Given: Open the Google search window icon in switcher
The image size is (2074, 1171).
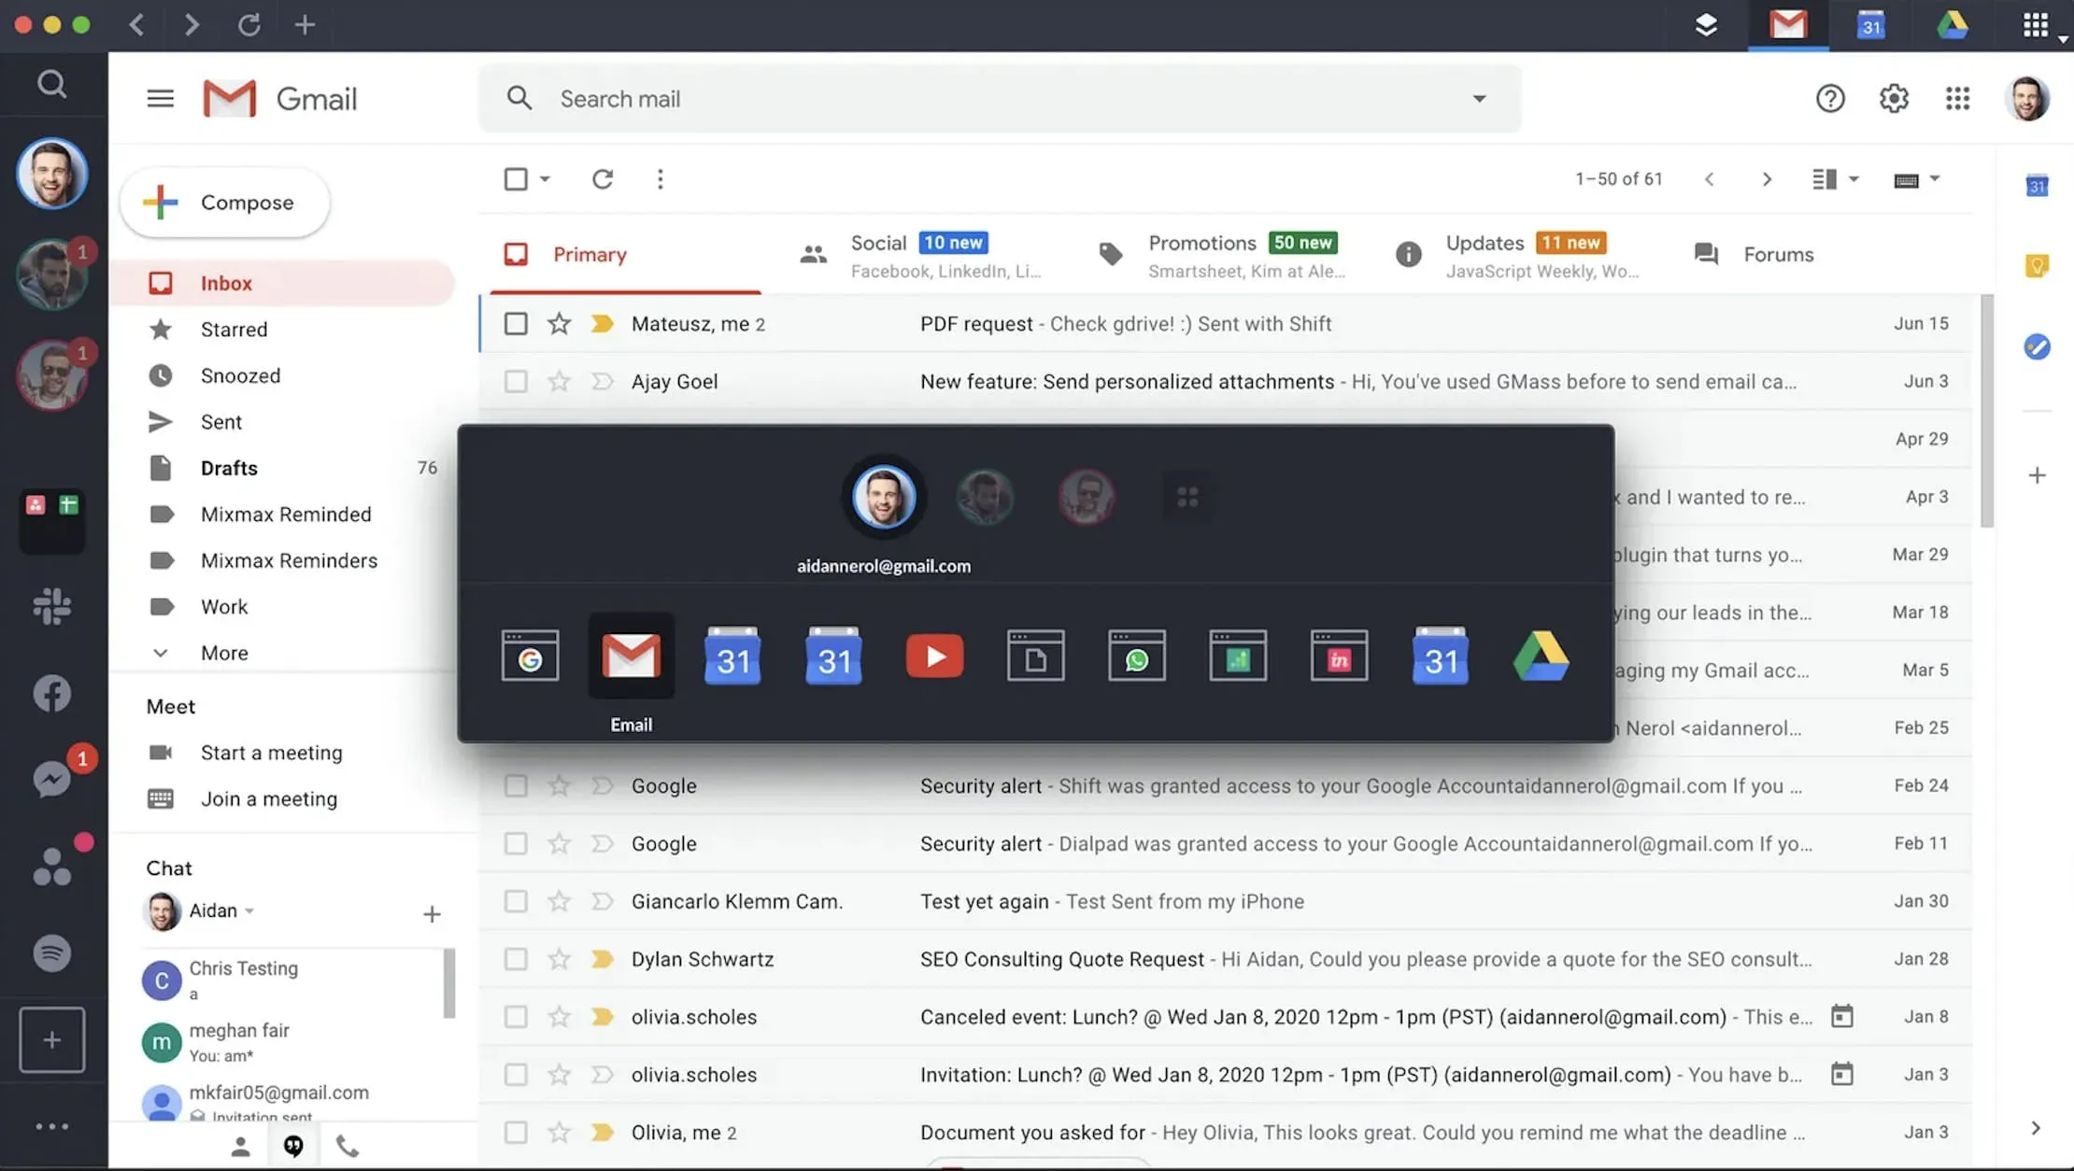Looking at the screenshot, I should (530, 656).
